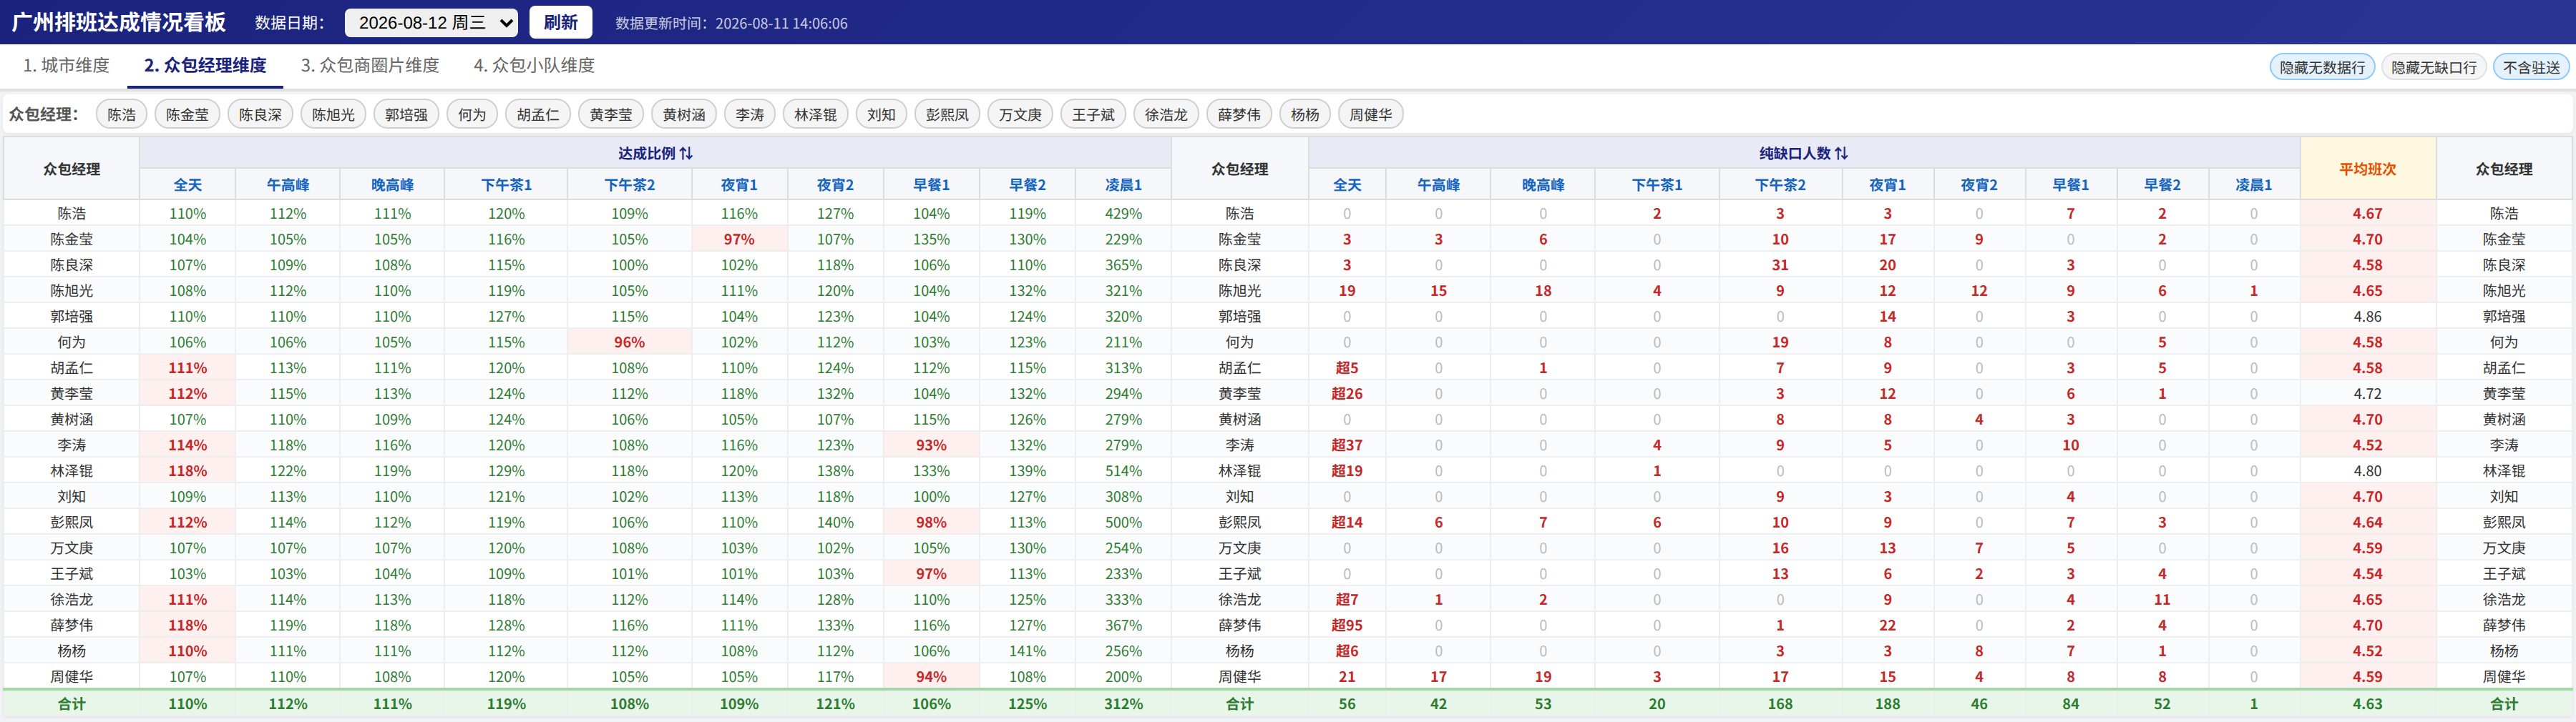Choose manager chip 彭熙凤

pyautogui.click(x=947, y=115)
